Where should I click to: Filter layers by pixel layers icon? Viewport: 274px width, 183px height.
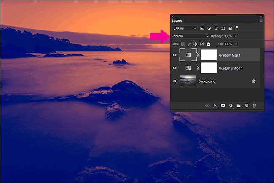click(202, 28)
